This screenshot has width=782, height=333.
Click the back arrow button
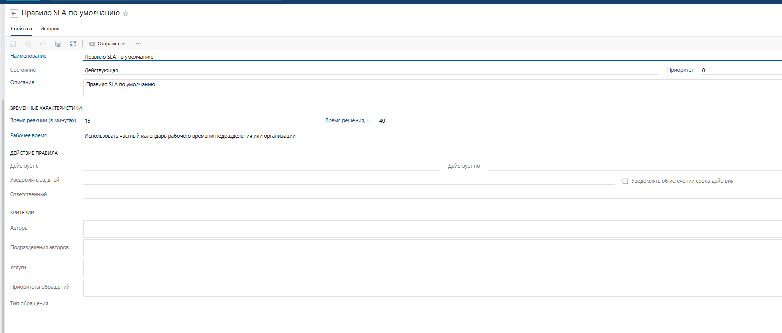click(14, 14)
